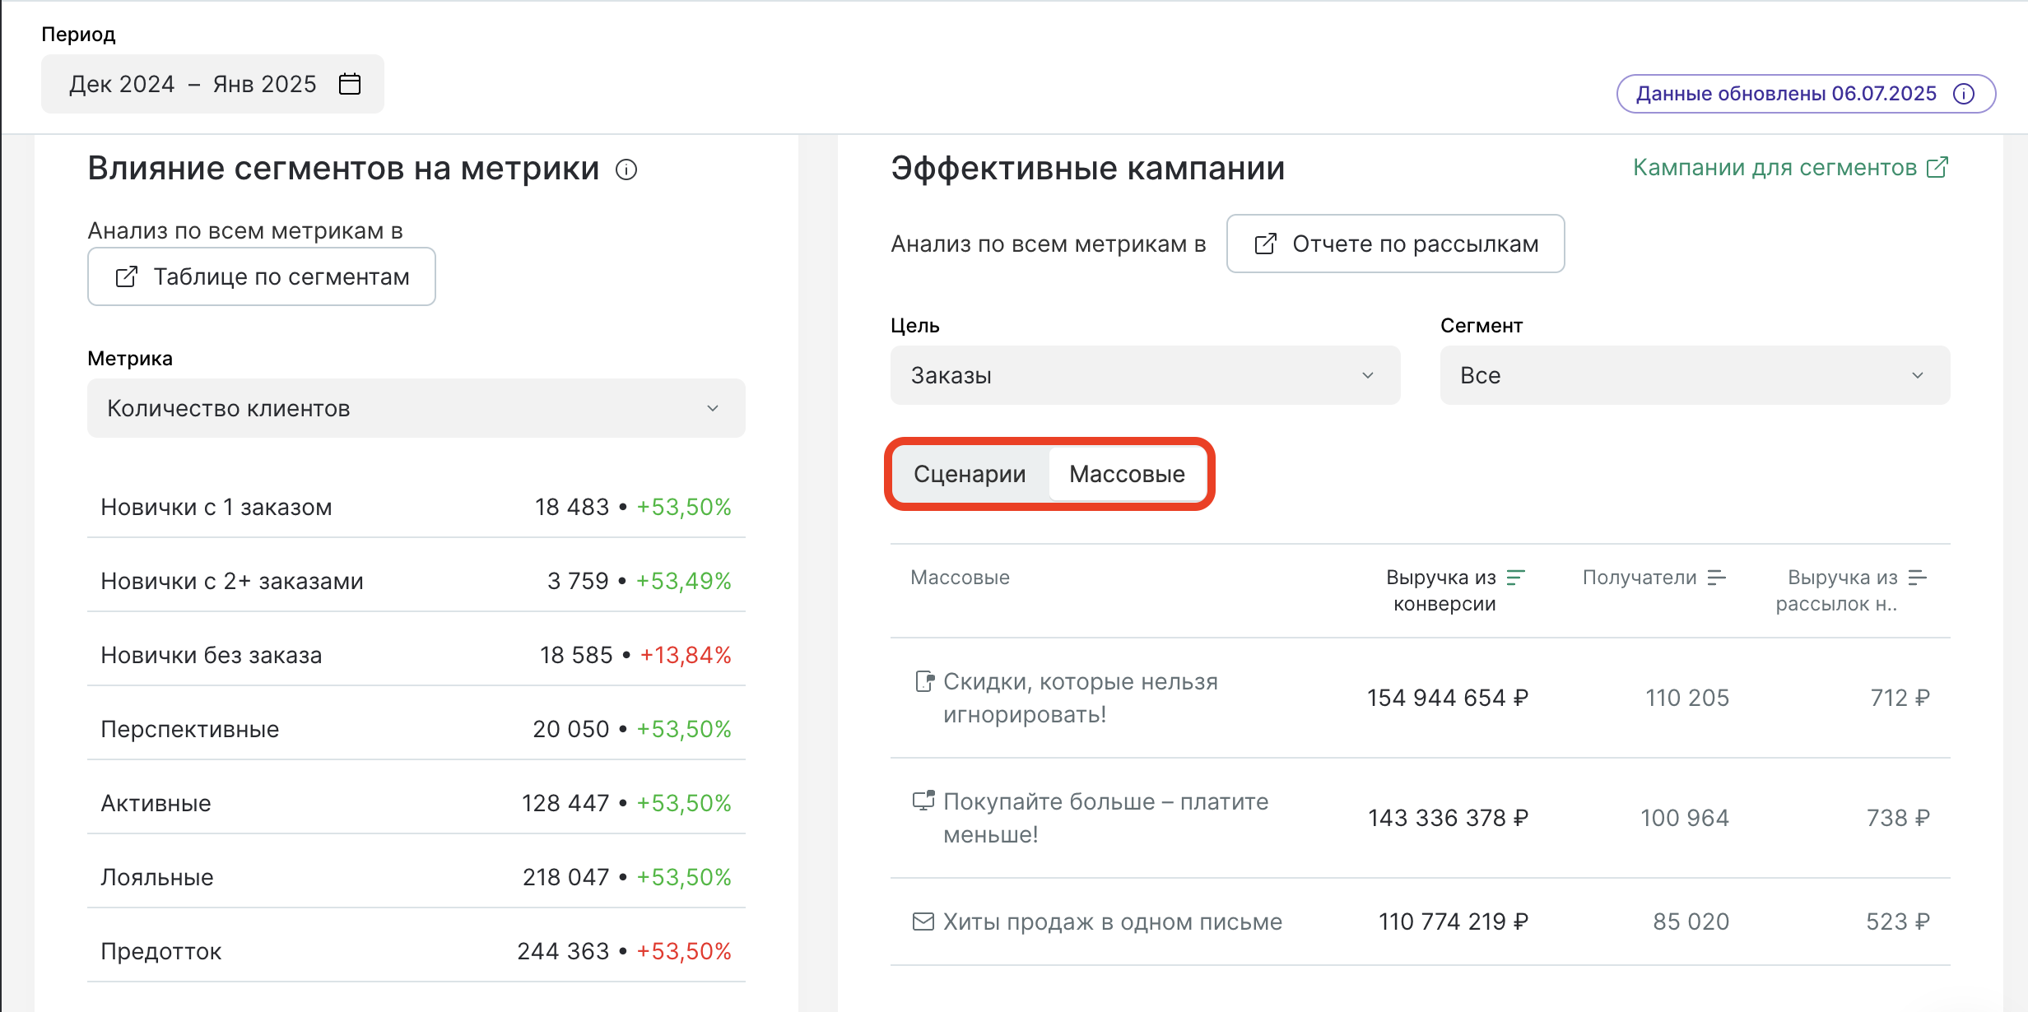The image size is (2028, 1012).
Task: Click the revenue value 154 944 654 ₽
Action: click(x=1448, y=698)
